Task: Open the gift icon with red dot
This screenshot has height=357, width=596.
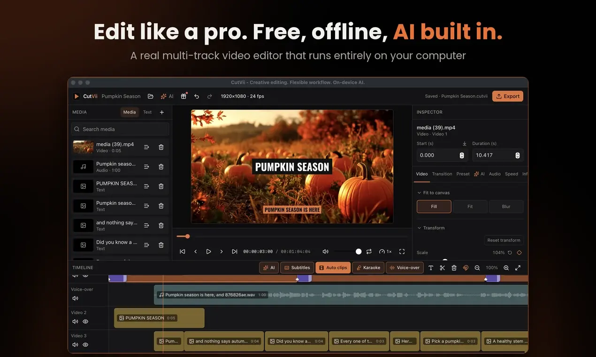Action: tap(184, 96)
